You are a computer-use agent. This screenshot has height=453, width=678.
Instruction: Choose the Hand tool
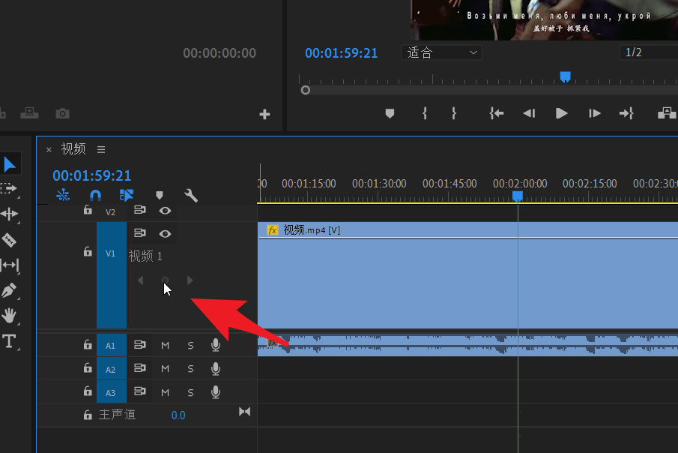pyautogui.click(x=10, y=316)
